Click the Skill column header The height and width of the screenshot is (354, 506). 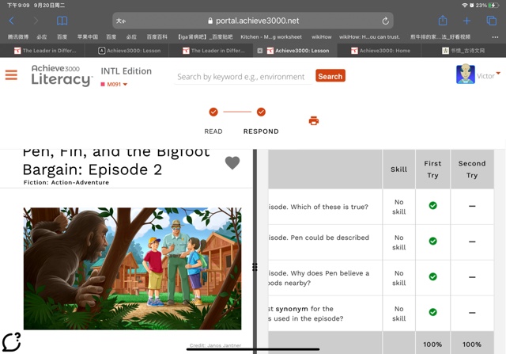(x=398, y=169)
